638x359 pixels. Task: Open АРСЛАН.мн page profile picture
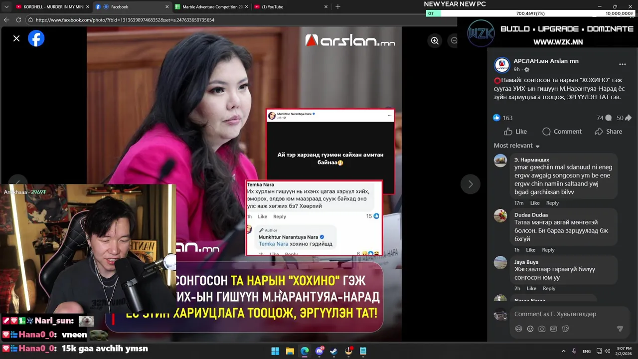pos(502,65)
